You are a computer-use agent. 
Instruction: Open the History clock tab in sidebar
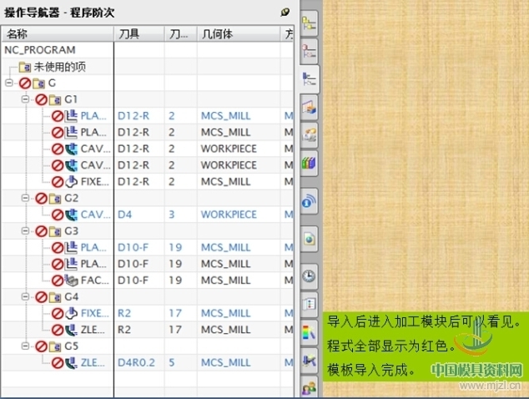pyautogui.click(x=310, y=275)
